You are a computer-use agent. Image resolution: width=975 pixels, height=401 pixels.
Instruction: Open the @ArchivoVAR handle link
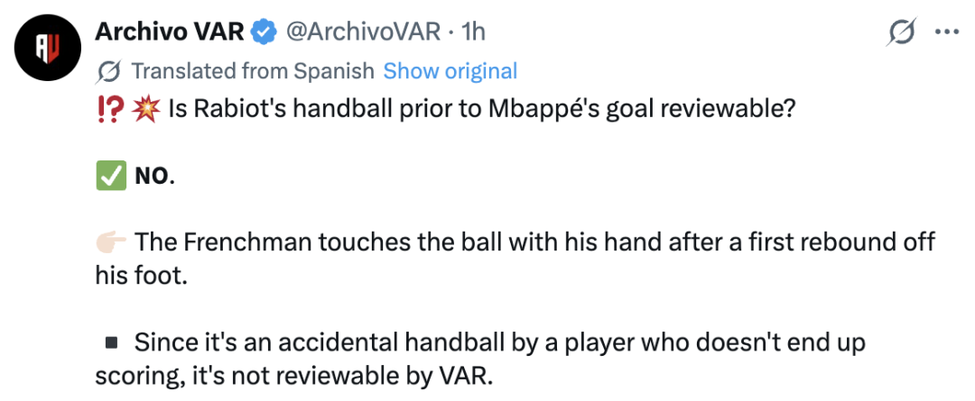coord(363,32)
